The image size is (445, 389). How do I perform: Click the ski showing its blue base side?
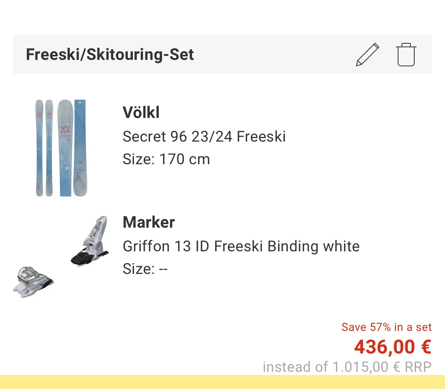80,148
